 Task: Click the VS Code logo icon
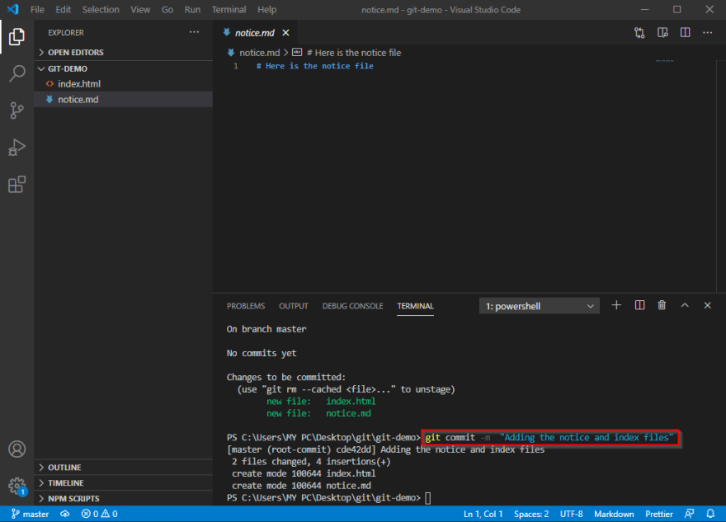click(13, 9)
